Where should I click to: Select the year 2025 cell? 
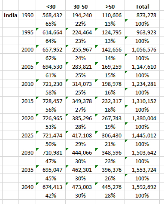27,135
